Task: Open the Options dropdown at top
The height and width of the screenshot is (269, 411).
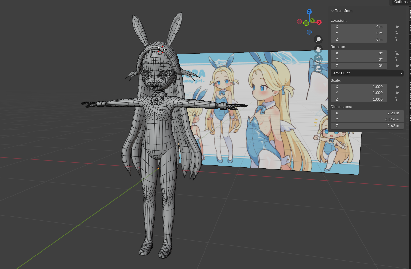Action: click(x=401, y=2)
